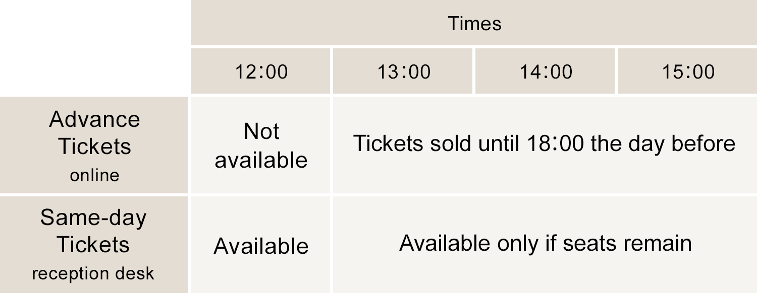Click the 'online' label under Advance Tickets
Viewport: 757px width, 293px height.
click(94, 175)
